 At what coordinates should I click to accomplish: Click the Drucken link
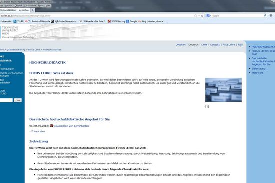pyautogui.click(x=180, y=45)
